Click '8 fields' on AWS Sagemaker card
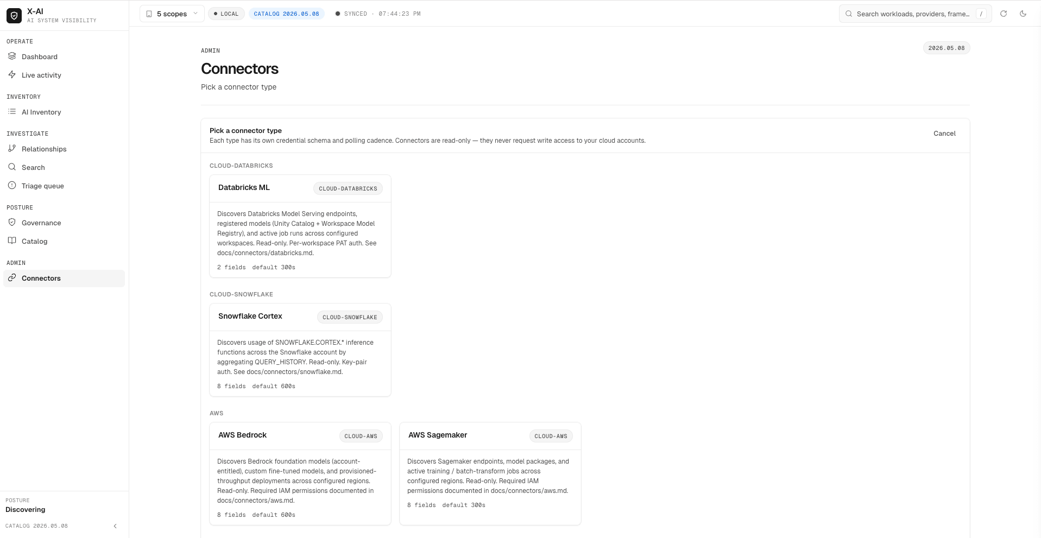The height and width of the screenshot is (538, 1041). tap(421, 505)
